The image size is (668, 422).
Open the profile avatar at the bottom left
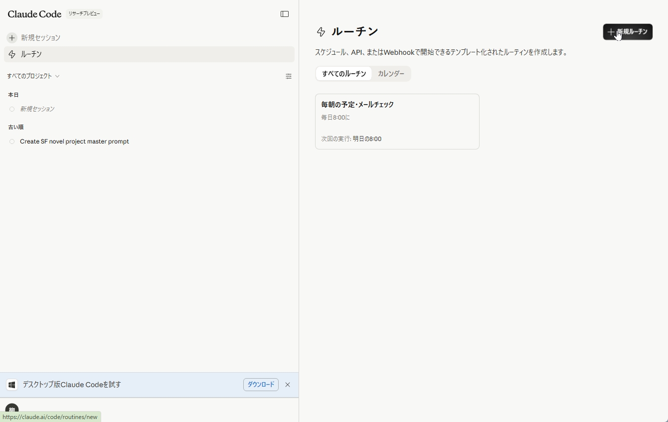click(11, 410)
